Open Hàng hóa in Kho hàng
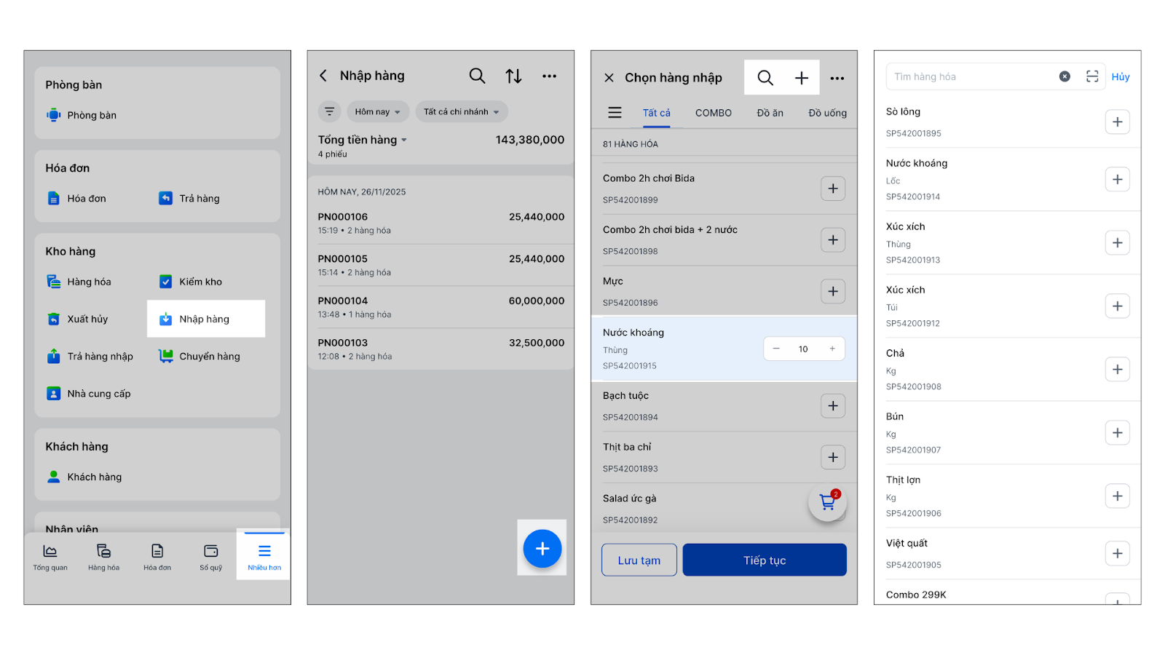The image size is (1165, 655). pos(79,282)
